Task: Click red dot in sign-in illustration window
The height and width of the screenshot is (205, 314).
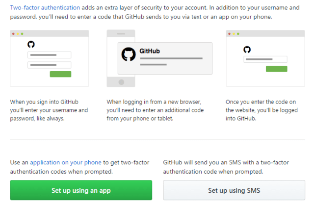Action: point(14,34)
